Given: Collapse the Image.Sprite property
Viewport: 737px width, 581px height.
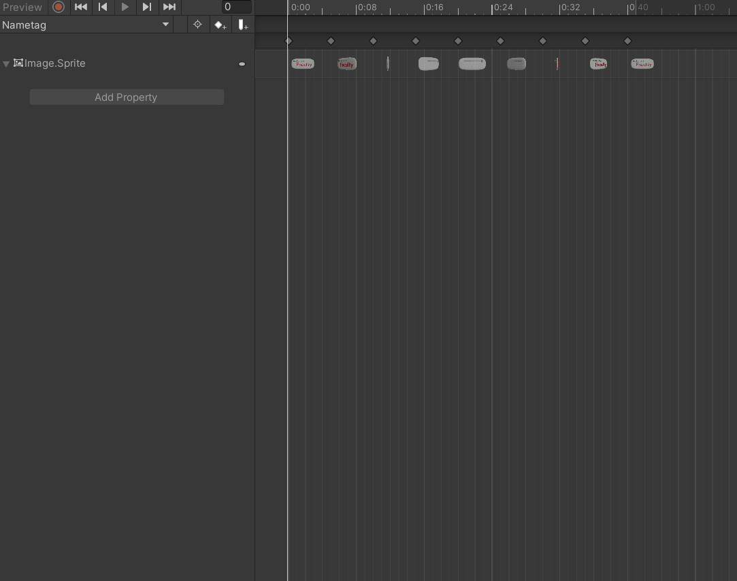Looking at the screenshot, I should pos(6,64).
